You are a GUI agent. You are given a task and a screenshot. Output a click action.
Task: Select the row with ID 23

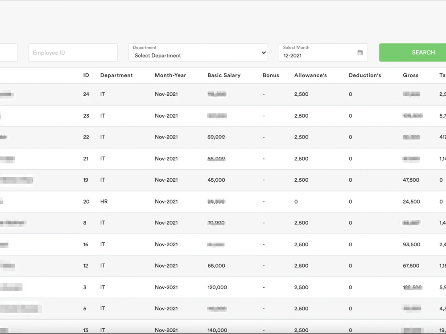(223, 116)
